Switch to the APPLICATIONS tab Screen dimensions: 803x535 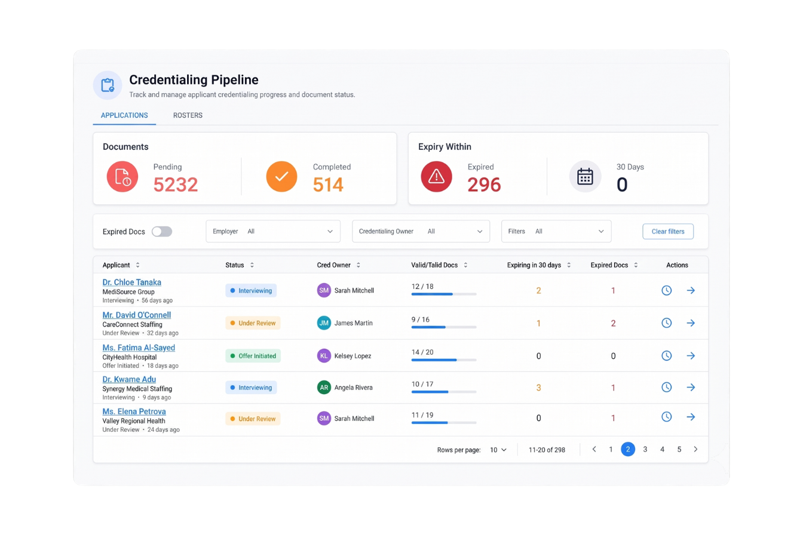(x=124, y=115)
